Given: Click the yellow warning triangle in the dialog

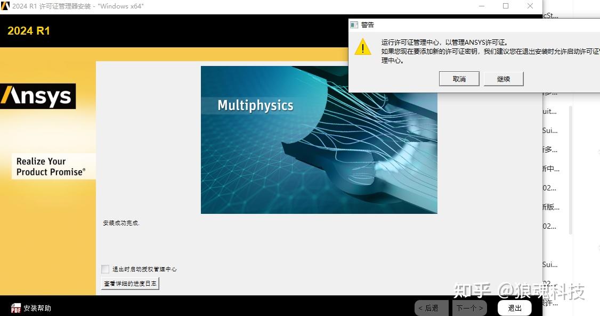Looking at the screenshot, I should (363, 48).
